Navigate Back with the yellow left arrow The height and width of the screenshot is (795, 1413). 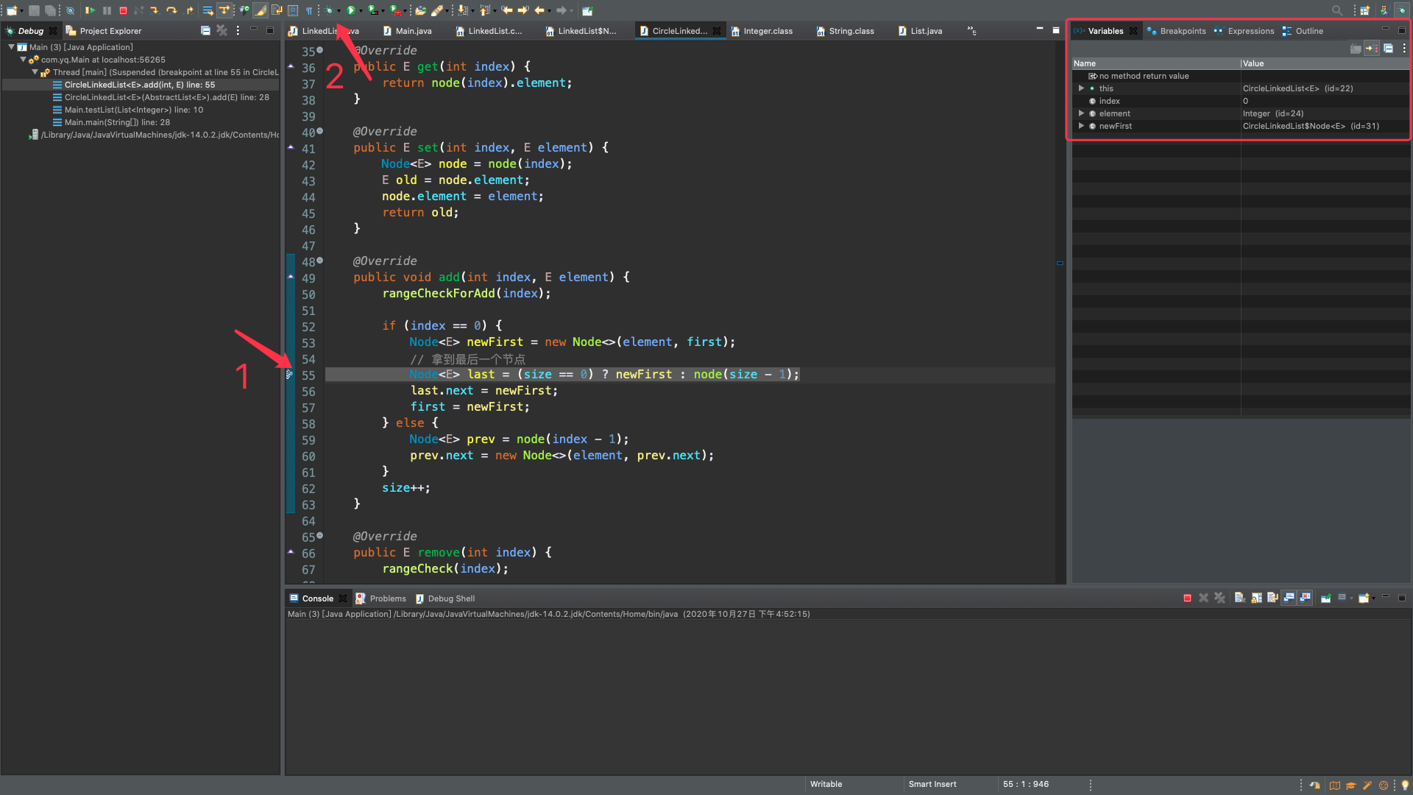click(539, 10)
